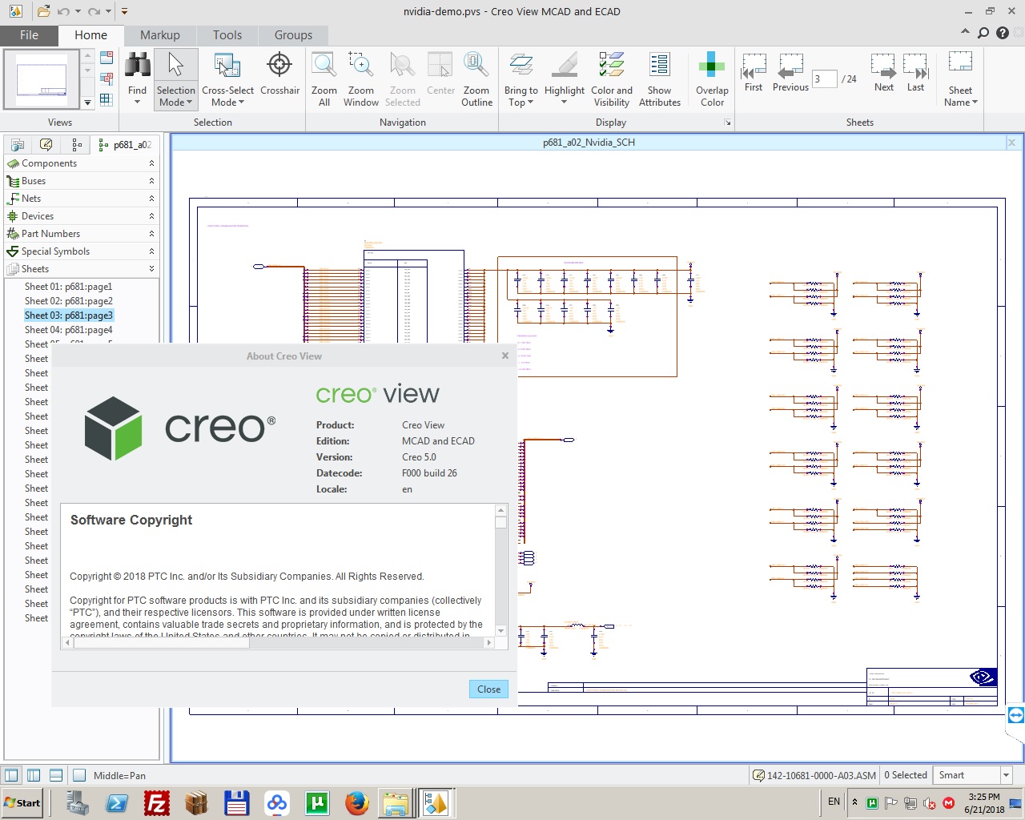The height and width of the screenshot is (820, 1025).
Task: Open Color and Visibility settings
Action: click(x=612, y=78)
